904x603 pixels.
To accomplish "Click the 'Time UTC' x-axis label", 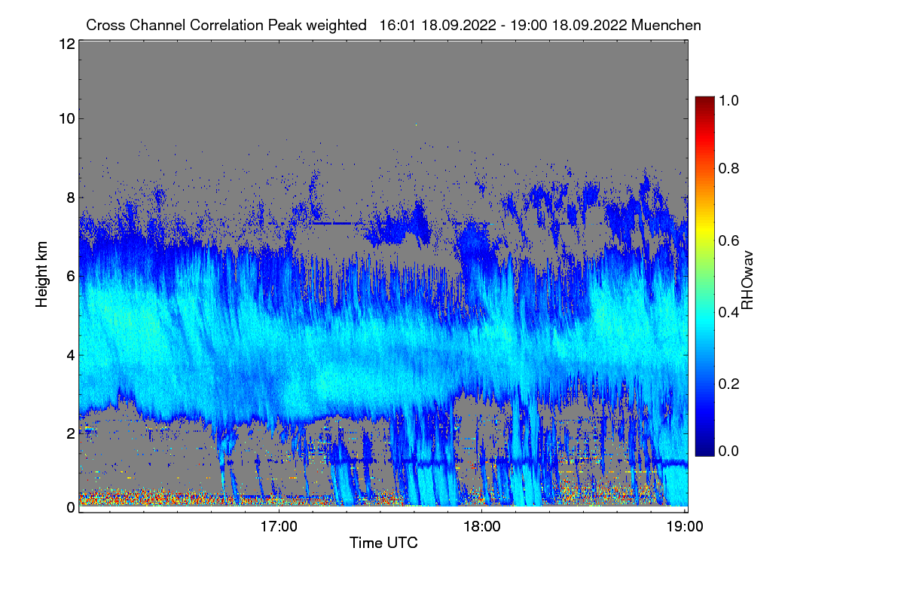I will pyautogui.click(x=383, y=542).
